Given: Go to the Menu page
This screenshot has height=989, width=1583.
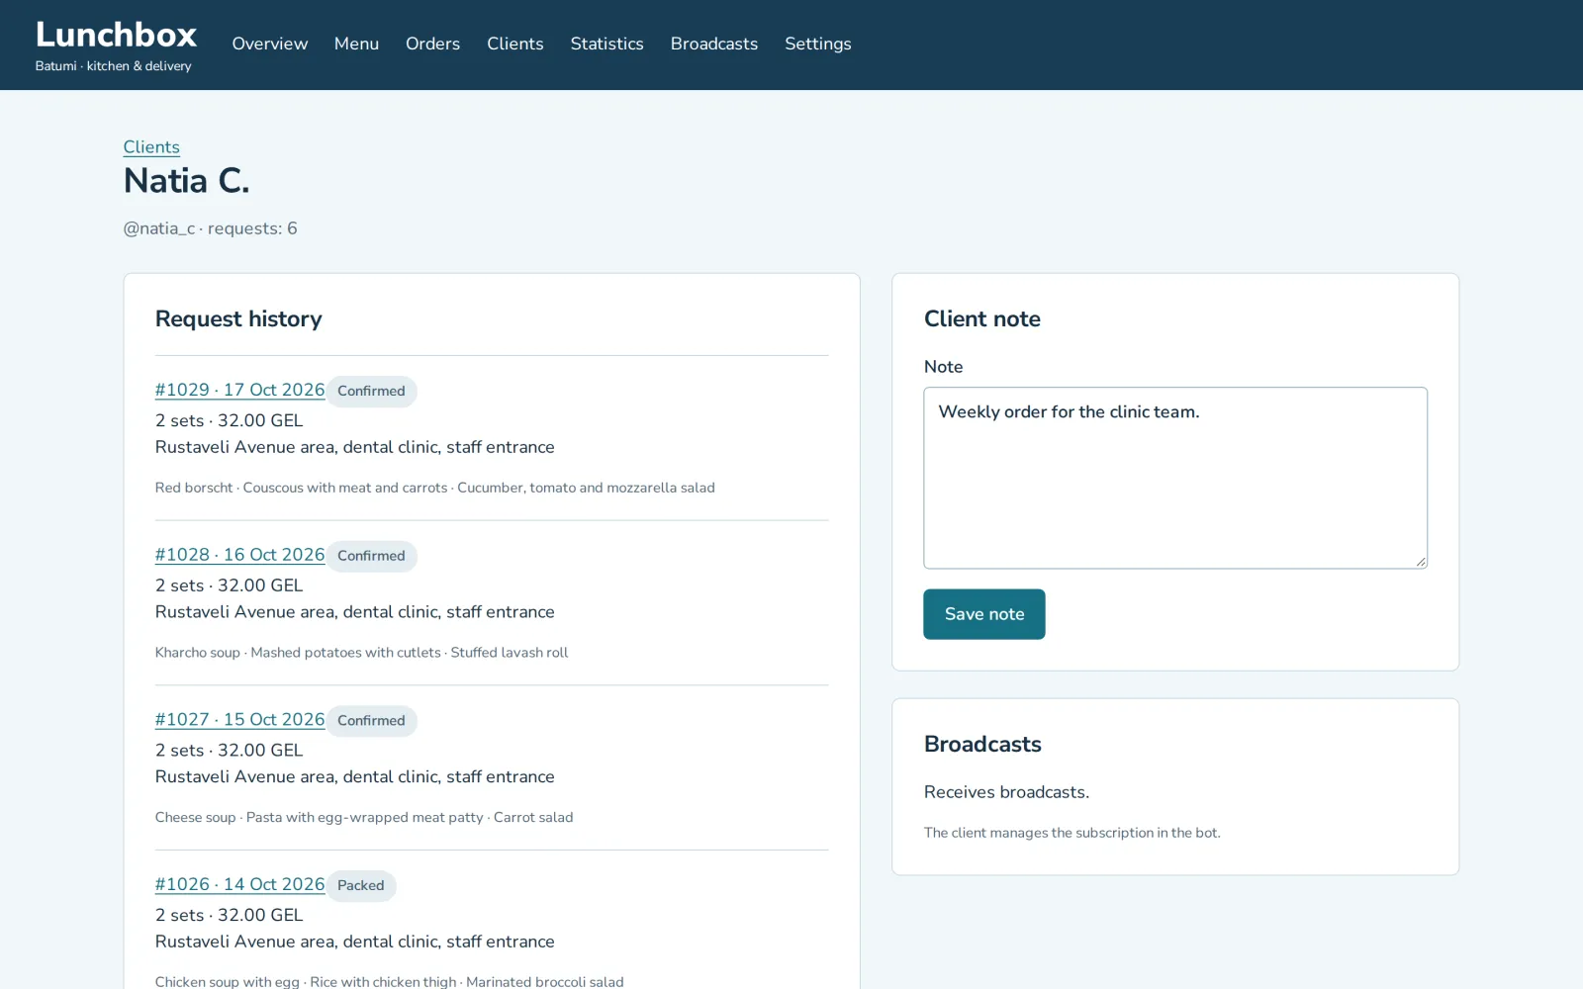Looking at the screenshot, I should tap(356, 44).
